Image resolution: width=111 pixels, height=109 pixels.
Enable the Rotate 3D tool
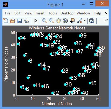coord(65,21)
